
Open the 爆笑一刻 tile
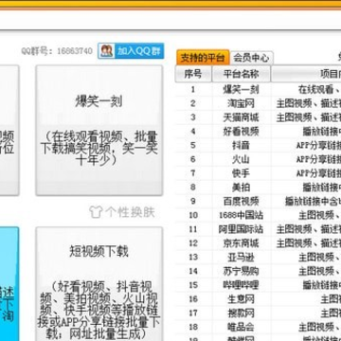(99, 131)
